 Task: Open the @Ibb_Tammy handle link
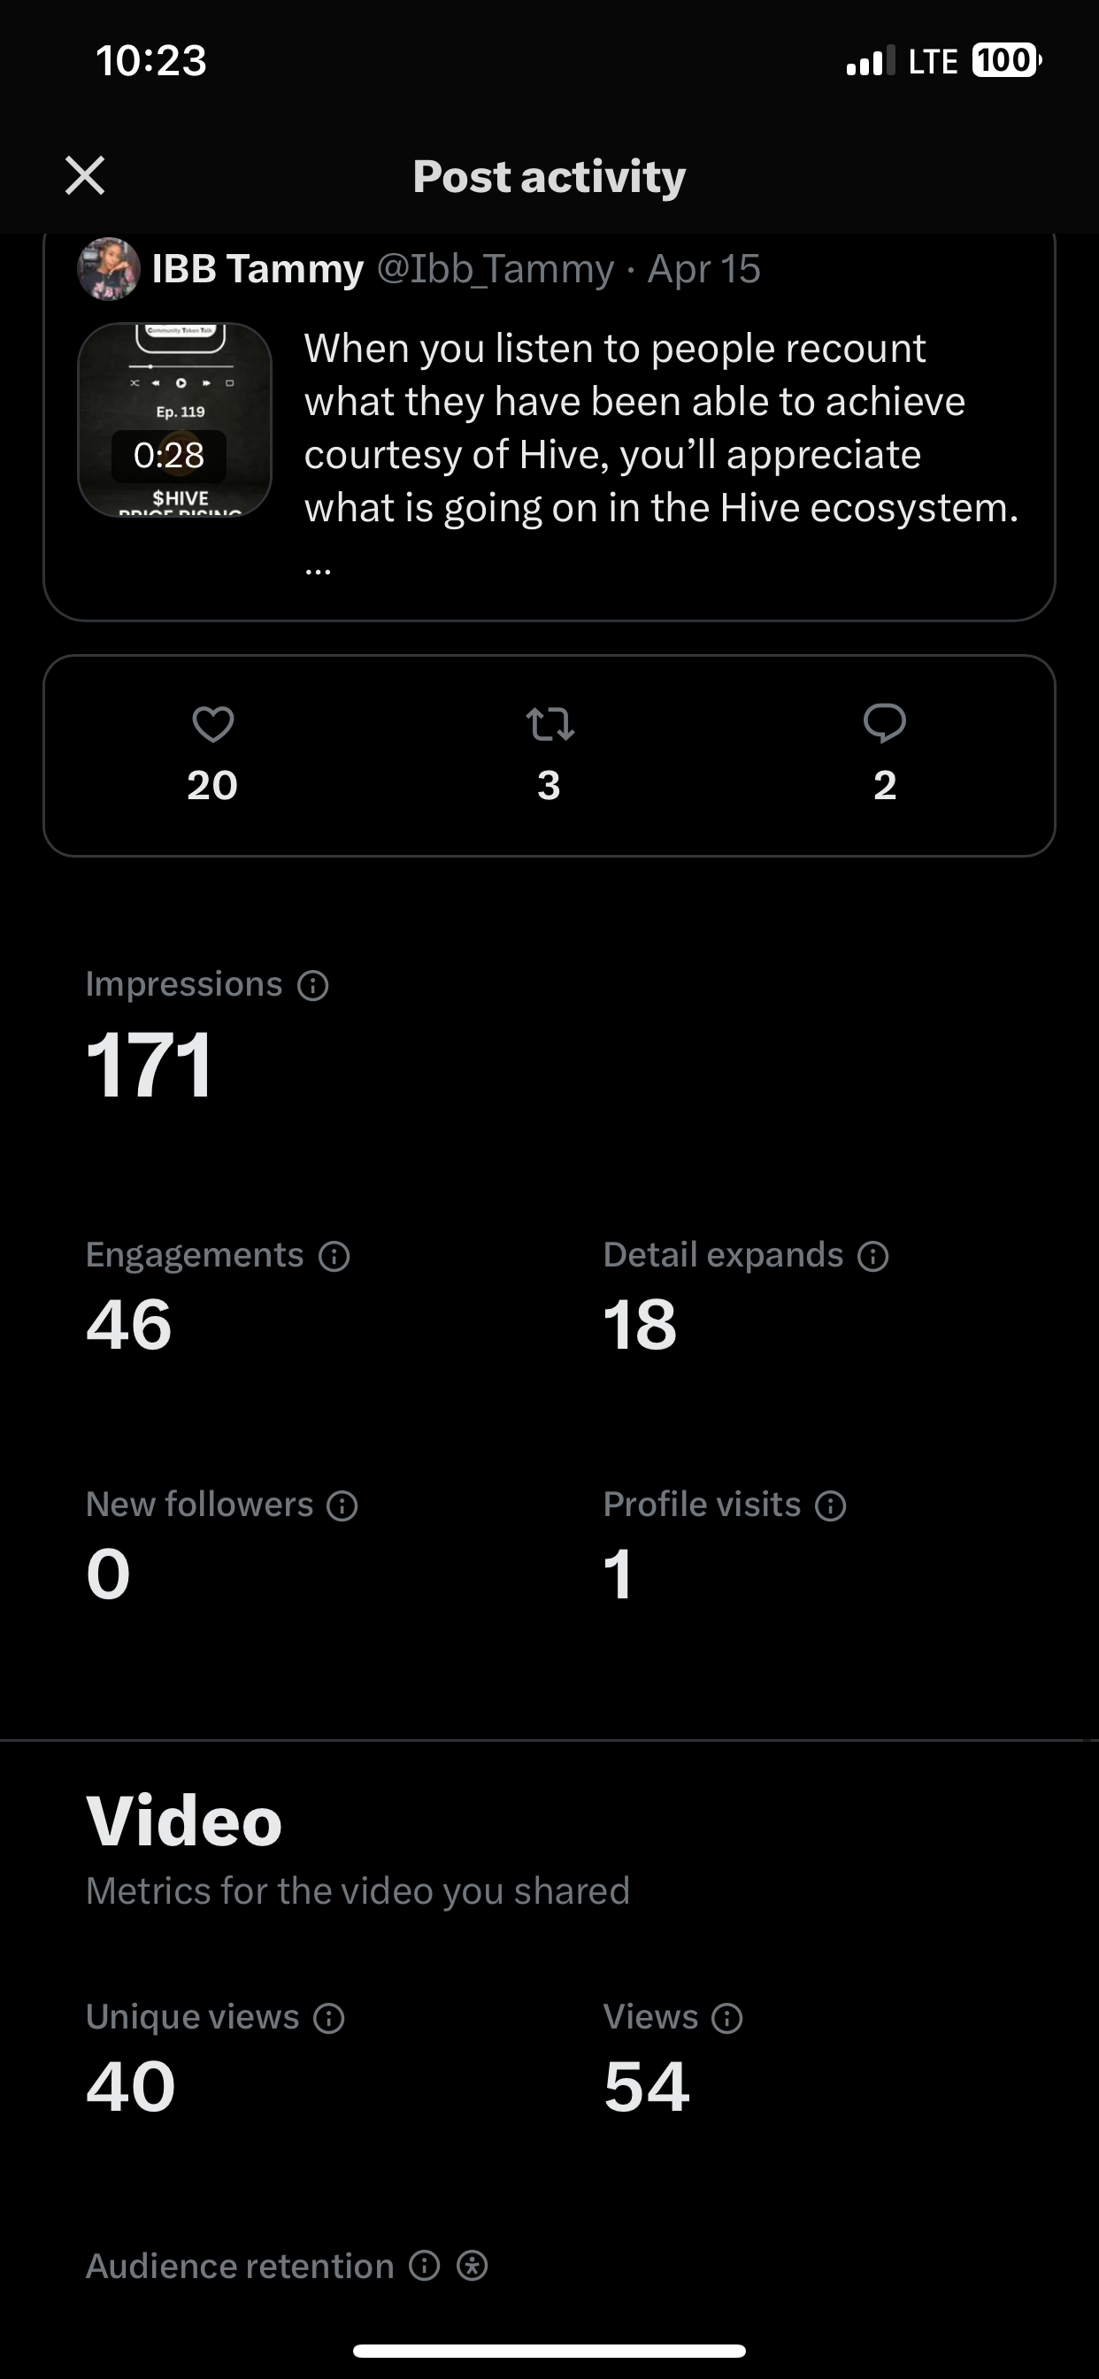pos(495,269)
